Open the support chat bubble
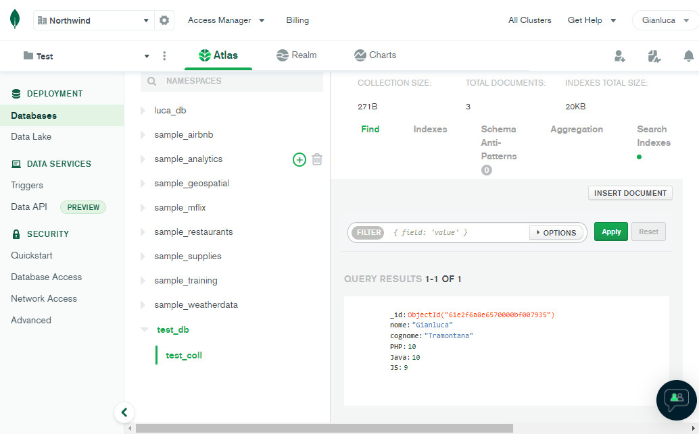 (x=676, y=400)
